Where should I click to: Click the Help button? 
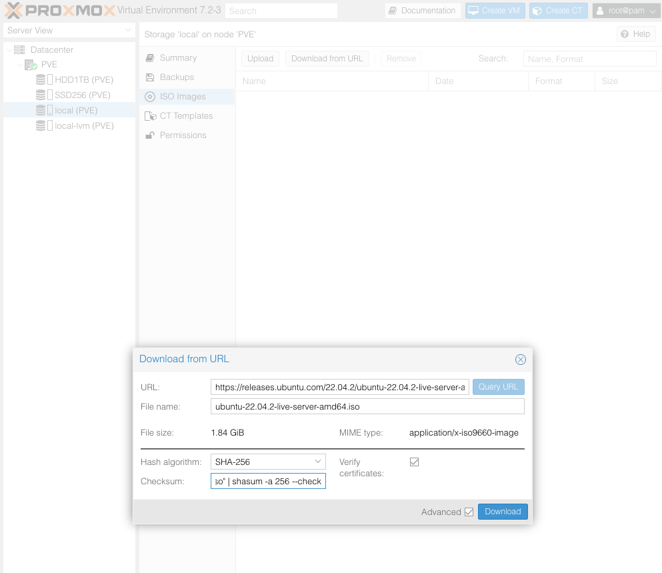point(636,34)
